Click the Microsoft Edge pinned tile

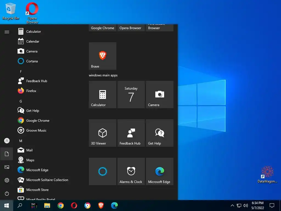160,171
